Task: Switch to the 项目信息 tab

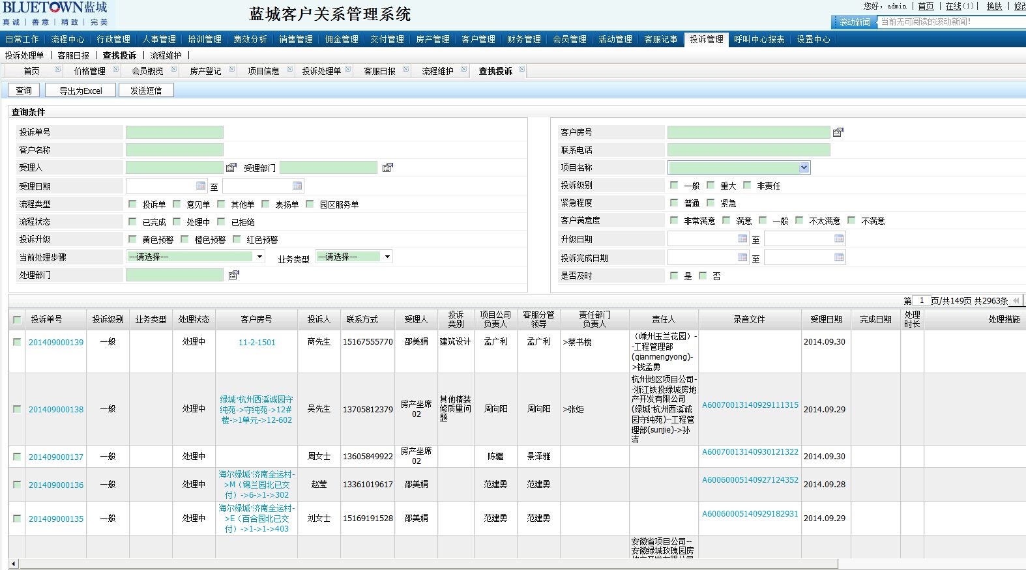Action: tap(263, 71)
